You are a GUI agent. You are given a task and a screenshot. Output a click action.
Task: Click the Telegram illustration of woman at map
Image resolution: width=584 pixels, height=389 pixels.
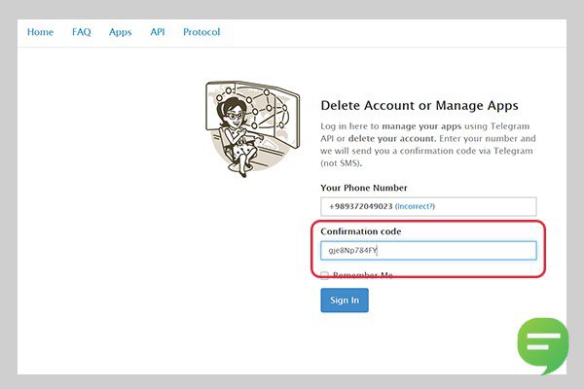[x=252, y=128]
